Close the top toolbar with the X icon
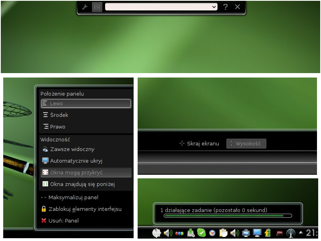The height and width of the screenshot is (241, 321). coord(238,7)
